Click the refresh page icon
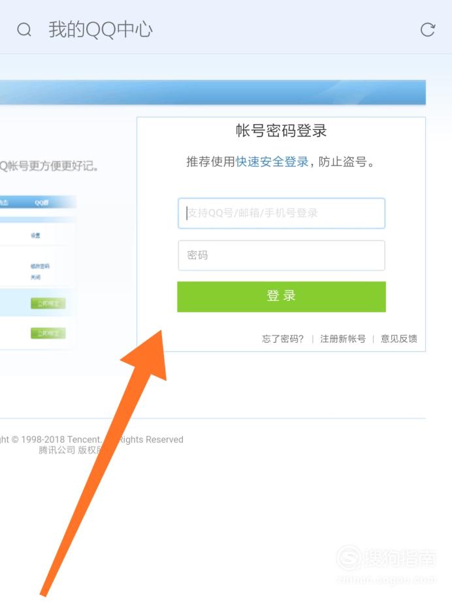The width and height of the screenshot is (452, 602). [427, 29]
